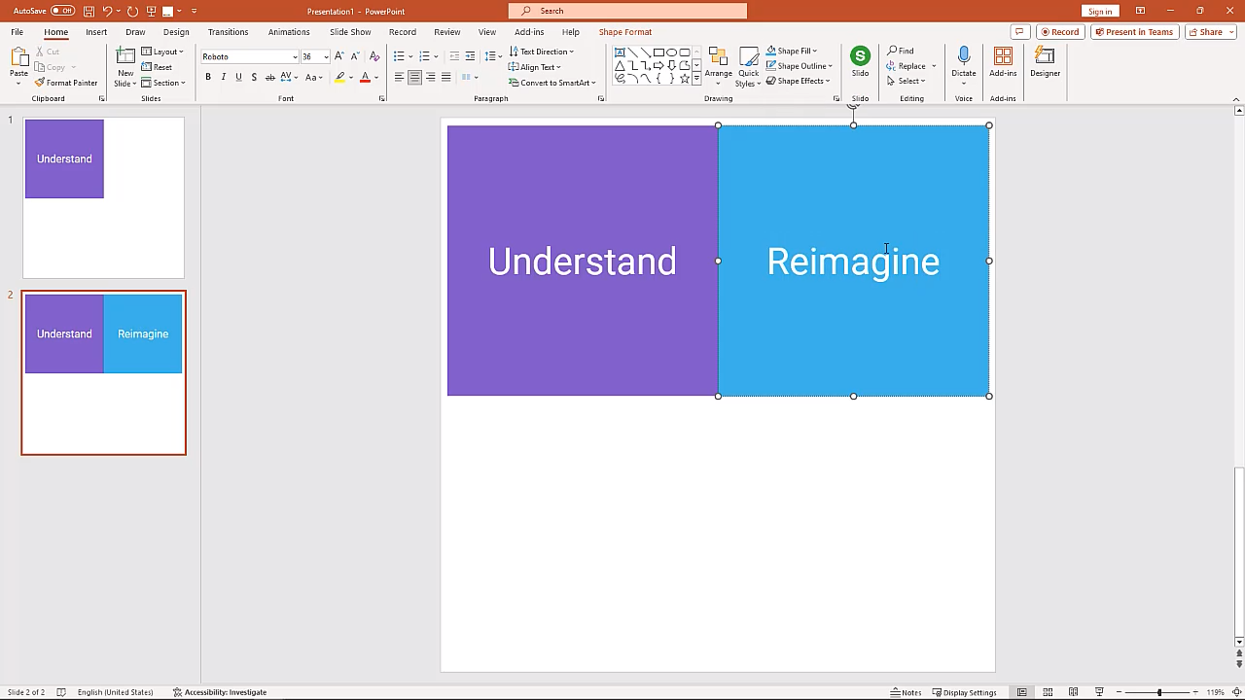The width and height of the screenshot is (1245, 700).
Task: Open the File menu
Action: tap(18, 32)
